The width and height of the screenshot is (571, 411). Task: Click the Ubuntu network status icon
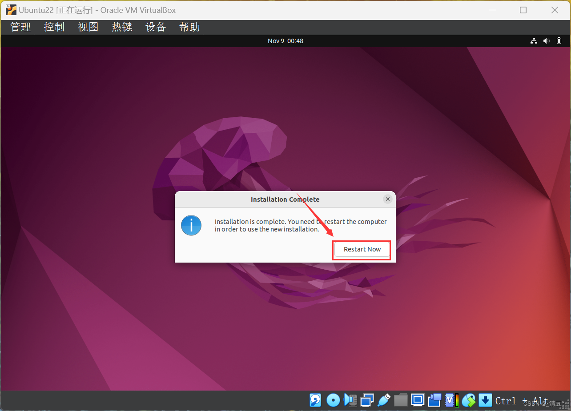click(534, 41)
